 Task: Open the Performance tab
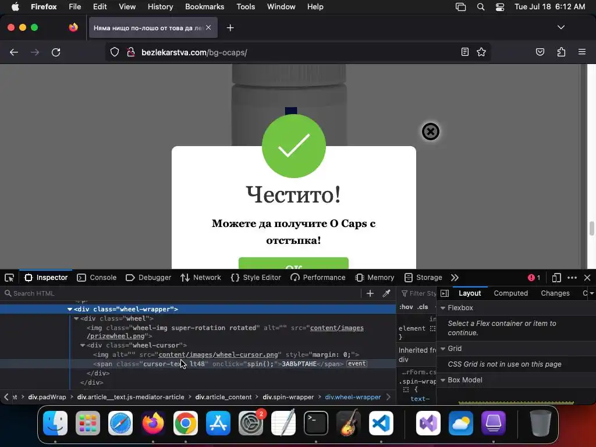tap(318, 278)
